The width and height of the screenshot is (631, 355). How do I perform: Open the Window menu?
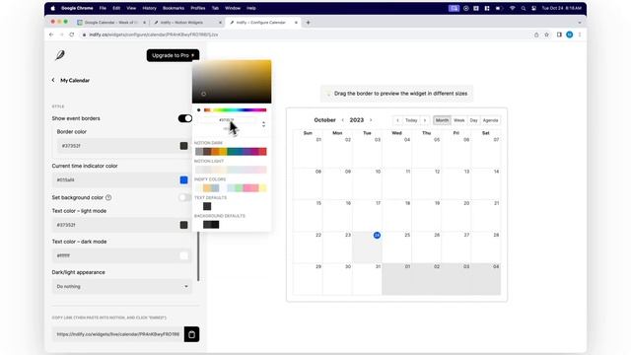(233, 8)
